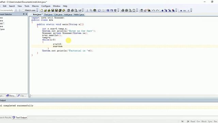Viewport: 218px width, 123px height.
Task: Open the Help menu
Action: [65, 6]
